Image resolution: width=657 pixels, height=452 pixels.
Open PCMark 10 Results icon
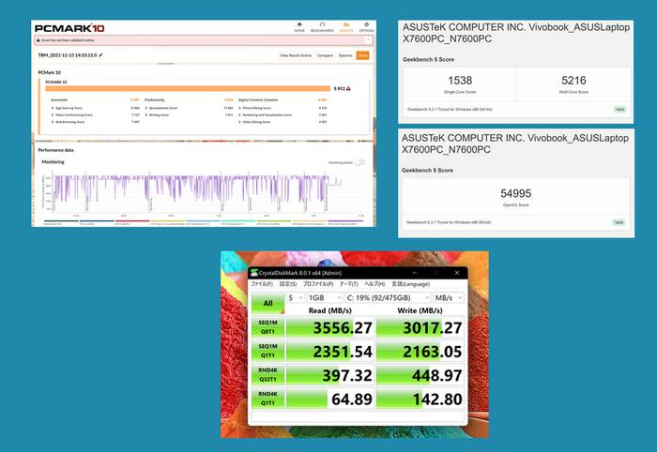point(346,24)
